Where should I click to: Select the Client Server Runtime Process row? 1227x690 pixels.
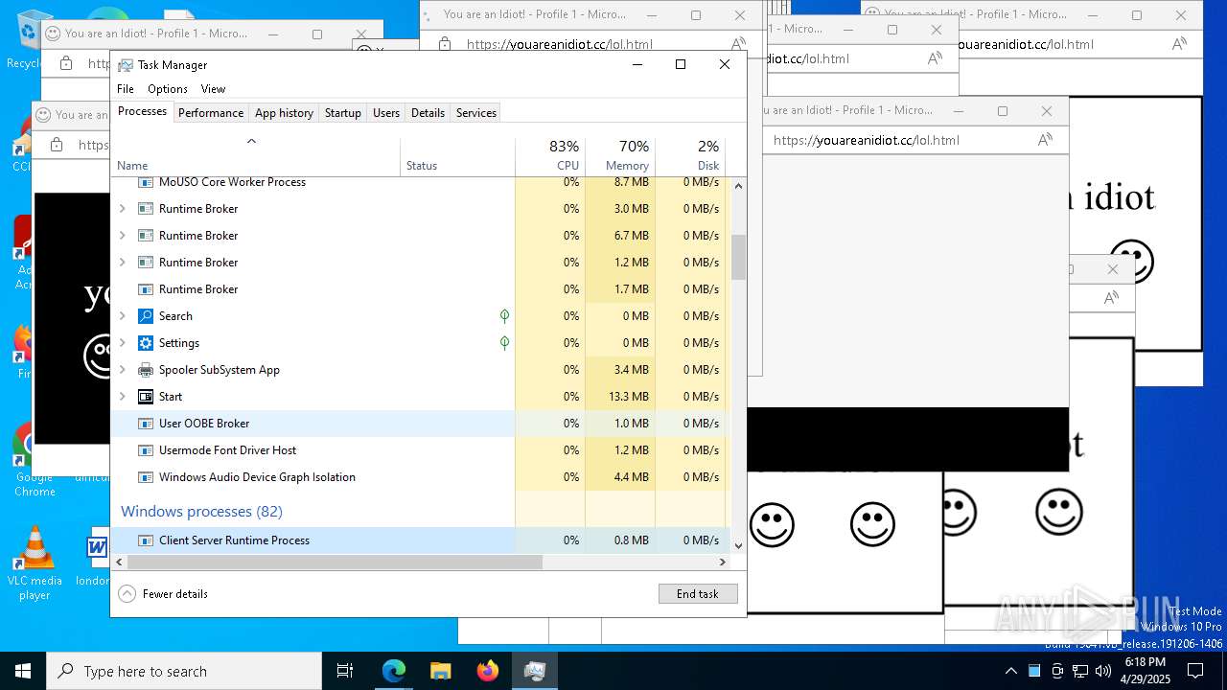coord(420,540)
